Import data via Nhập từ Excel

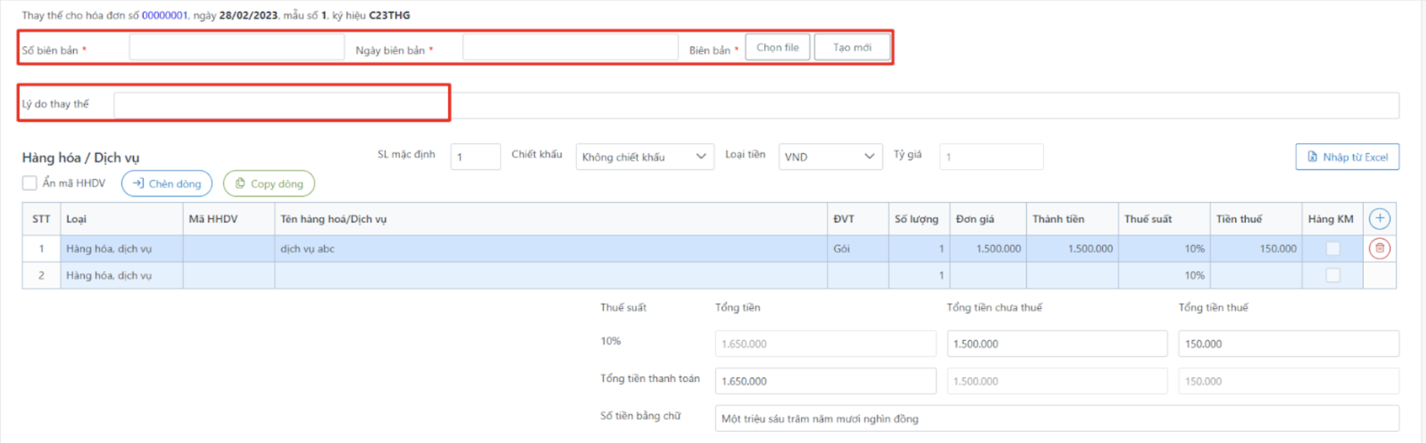coord(1347,157)
